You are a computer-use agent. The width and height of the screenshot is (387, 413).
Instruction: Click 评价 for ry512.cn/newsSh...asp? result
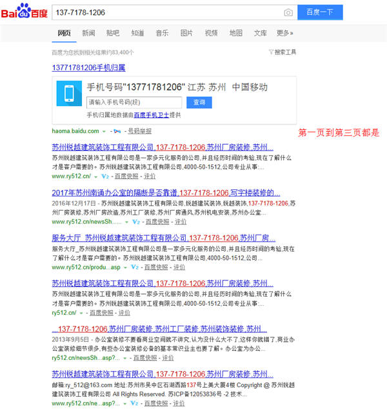click(168, 358)
